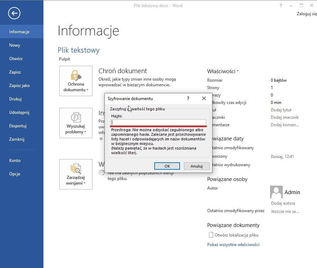Go to Drukuj in the sidebar
Image resolution: width=317 pixels, height=268 pixels.
[x=16, y=99]
